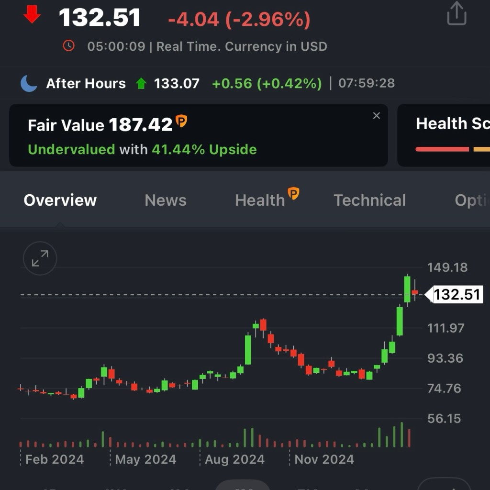This screenshot has width=490, height=490.
Task: Tap the tallest green candlestick near 149.18
Action: (407, 289)
